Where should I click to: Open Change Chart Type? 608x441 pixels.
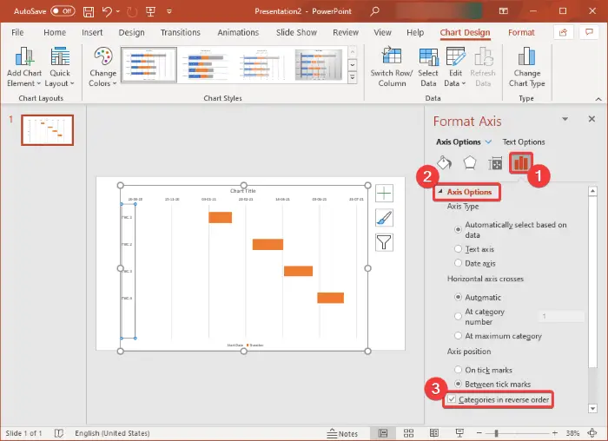pyautogui.click(x=526, y=67)
